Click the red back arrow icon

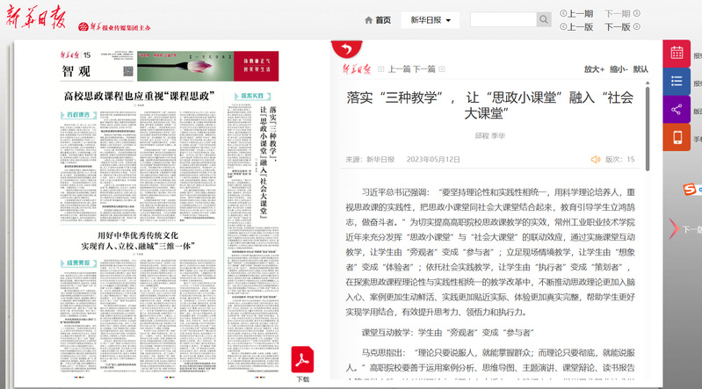346,49
